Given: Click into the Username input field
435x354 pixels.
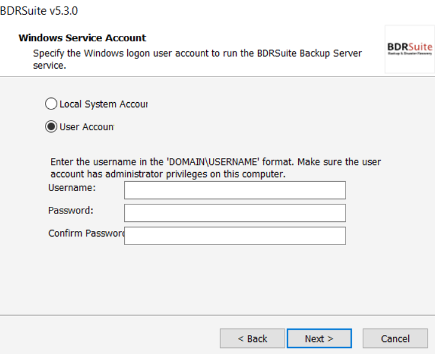Looking at the screenshot, I should pos(235,190).
